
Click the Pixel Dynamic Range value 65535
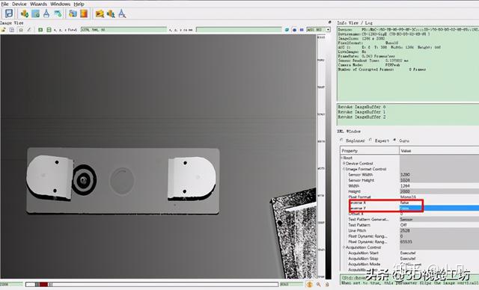pyautogui.click(x=406, y=241)
